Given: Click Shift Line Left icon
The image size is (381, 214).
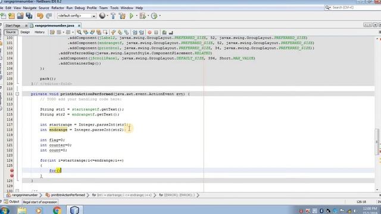Looking at the screenshot, I should pos(135,32).
